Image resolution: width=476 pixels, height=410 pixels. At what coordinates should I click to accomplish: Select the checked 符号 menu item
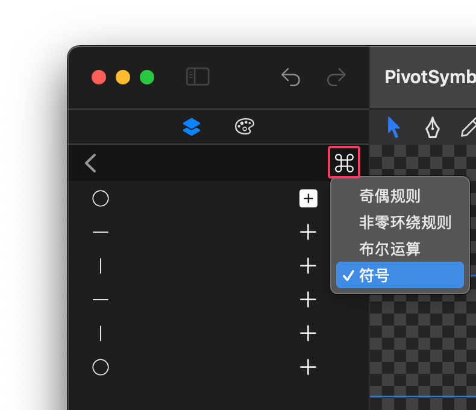point(400,275)
